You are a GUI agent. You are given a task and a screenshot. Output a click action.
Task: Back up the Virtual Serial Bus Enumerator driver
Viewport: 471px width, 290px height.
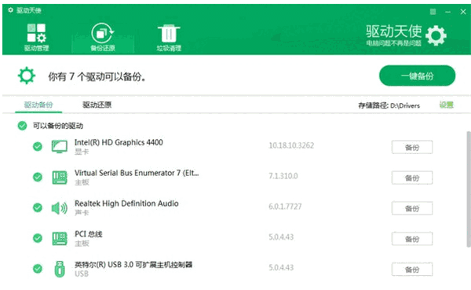pyautogui.click(x=412, y=178)
